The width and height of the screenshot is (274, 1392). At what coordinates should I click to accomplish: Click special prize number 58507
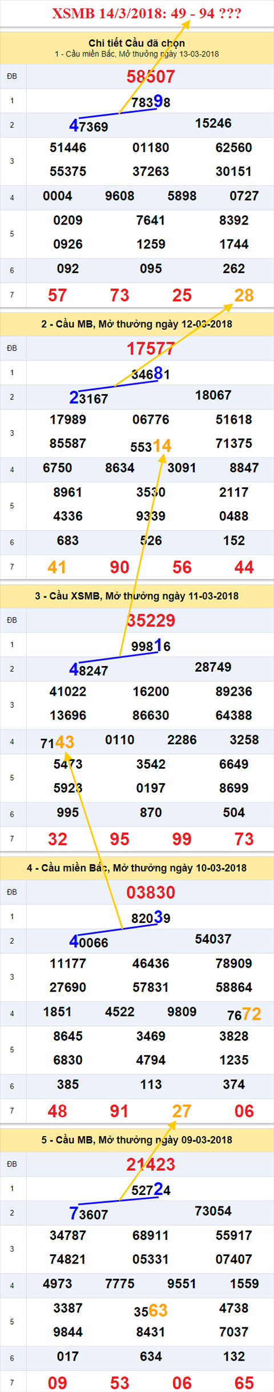click(151, 77)
